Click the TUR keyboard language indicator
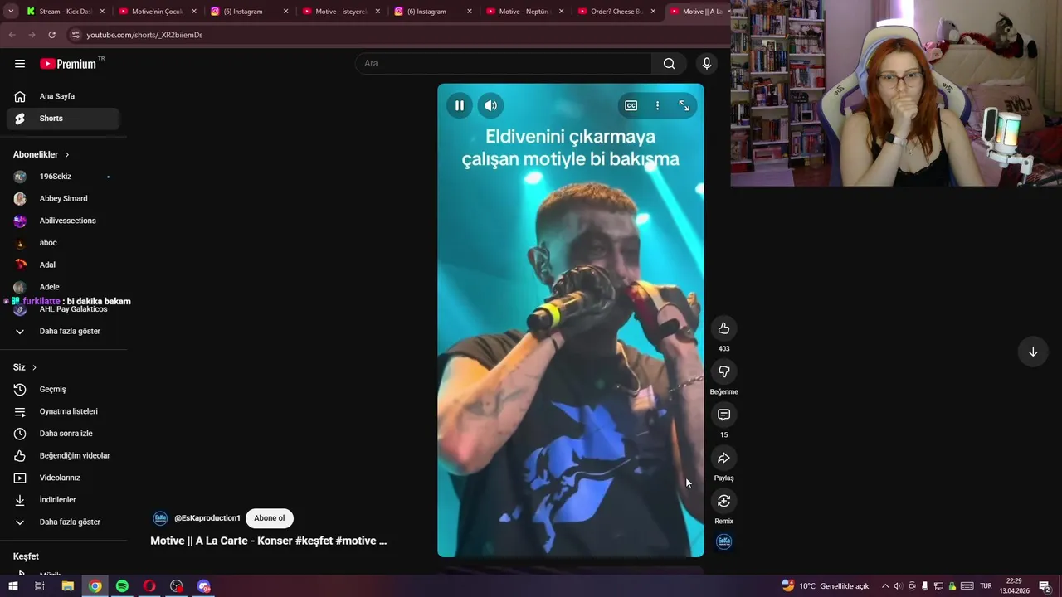The image size is (1062, 597). [986, 586]
